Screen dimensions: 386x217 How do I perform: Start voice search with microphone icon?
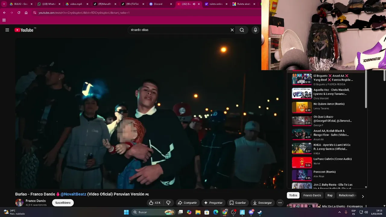255,30
